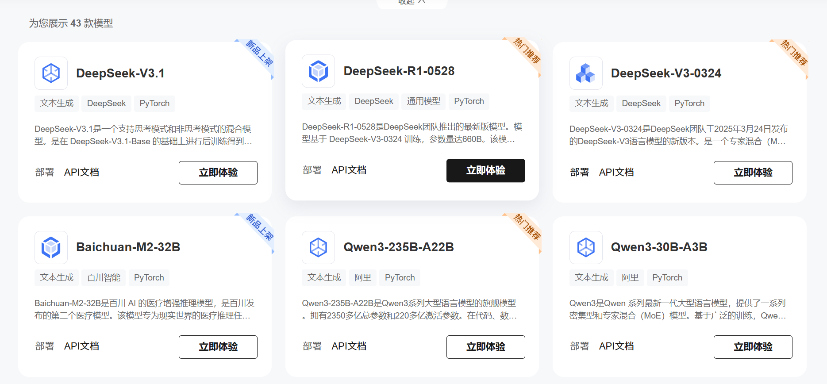Click the 文本生成 tag on Baichuan-M2-32B
The width and height of the screenshot is (827, 384).
pos(57,277)
